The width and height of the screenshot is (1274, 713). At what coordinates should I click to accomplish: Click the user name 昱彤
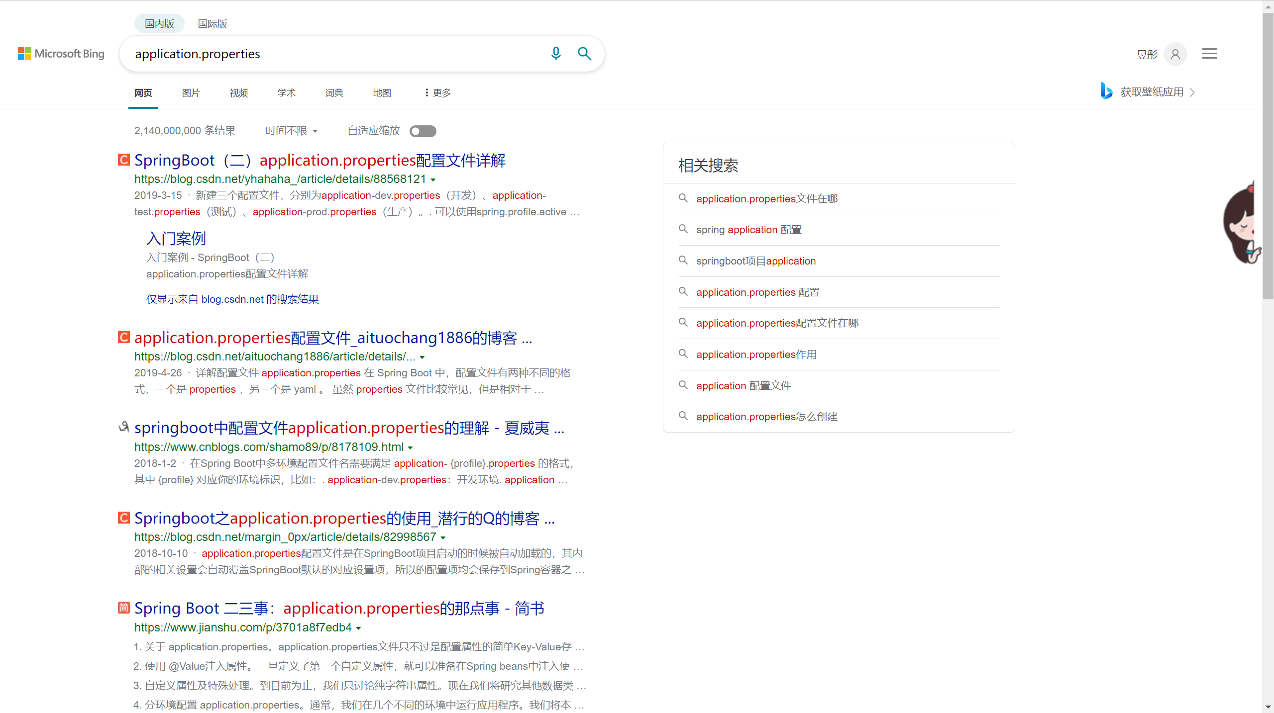[x=1147, y=55]
